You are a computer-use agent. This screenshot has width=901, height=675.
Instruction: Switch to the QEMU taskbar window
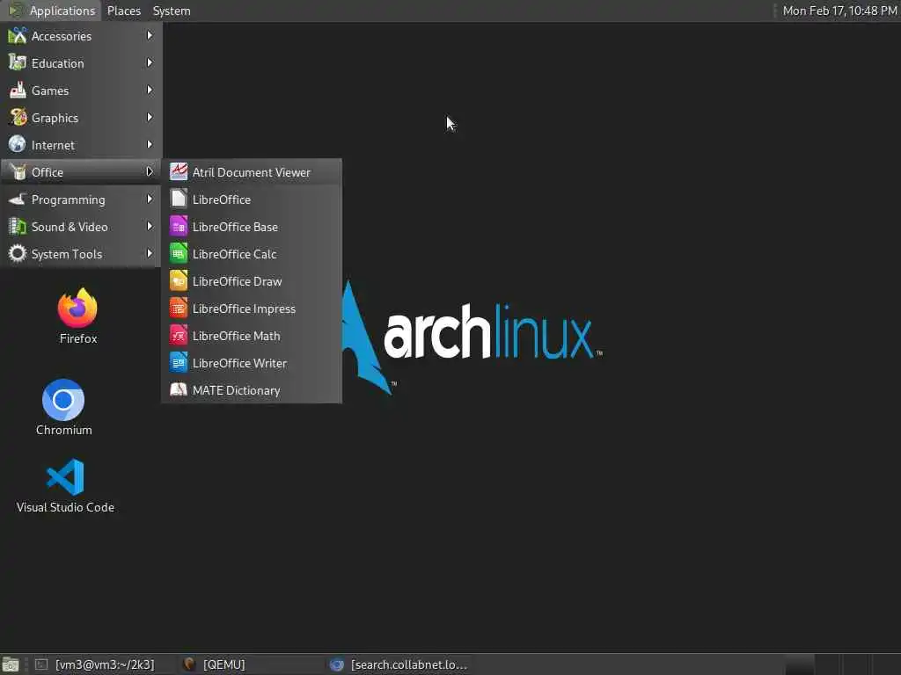pyautogui.click(x=251, y=664)
